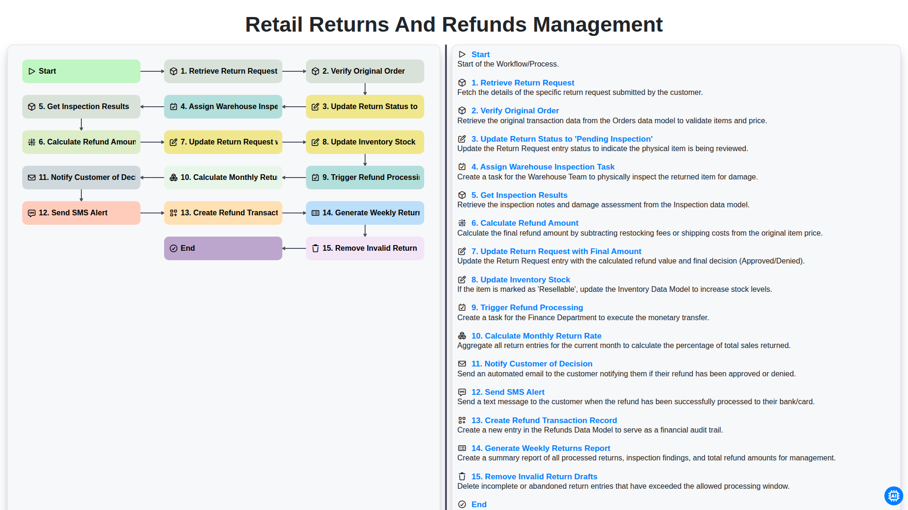Open the 2. Verify Original Order link
This screenshot has height=510, width=908.
coord(515,110)
